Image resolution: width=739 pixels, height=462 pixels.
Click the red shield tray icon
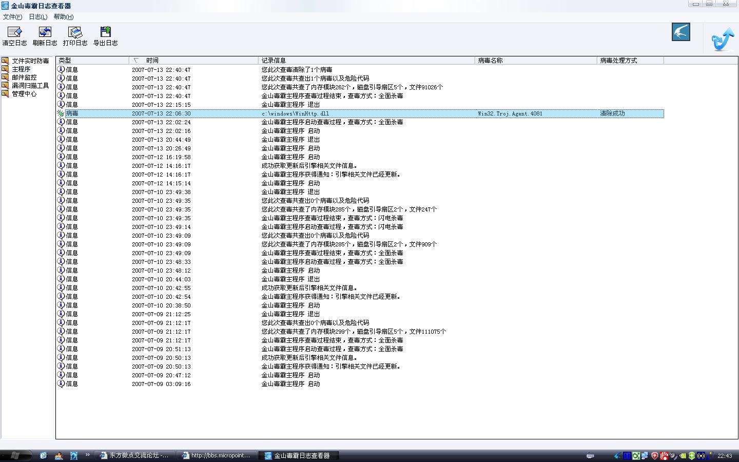coord(655,456)
